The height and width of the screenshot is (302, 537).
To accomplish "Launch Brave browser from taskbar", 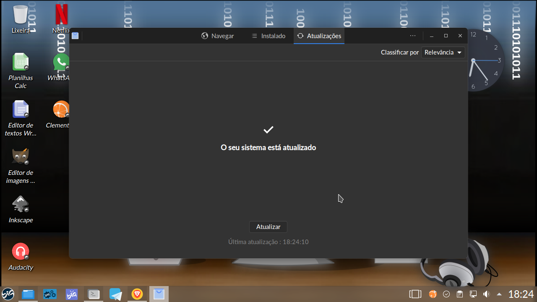I will pos(137,294).
